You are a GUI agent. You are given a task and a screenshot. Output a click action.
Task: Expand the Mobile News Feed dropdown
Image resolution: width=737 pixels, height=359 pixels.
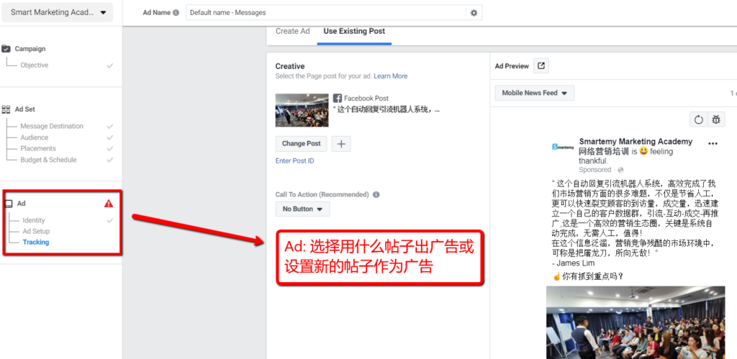535,93
